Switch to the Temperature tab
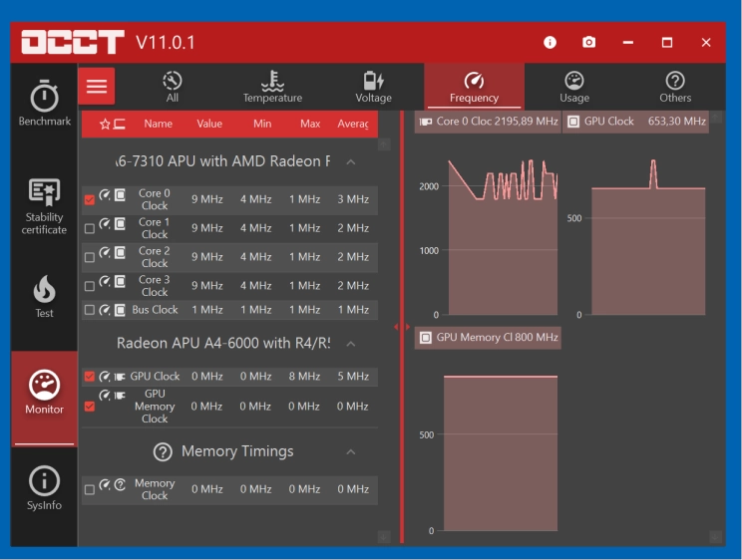The height and width of the screenshot is (560, 742). click(x=272, y=88)
